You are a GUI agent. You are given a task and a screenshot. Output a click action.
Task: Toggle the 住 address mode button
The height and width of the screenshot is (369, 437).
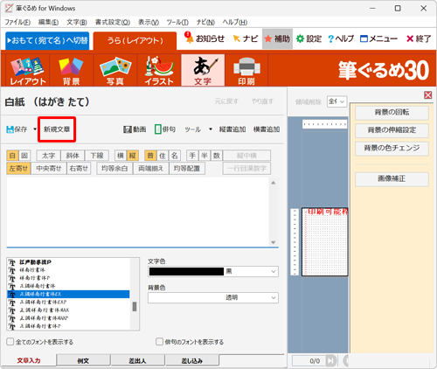163,156
